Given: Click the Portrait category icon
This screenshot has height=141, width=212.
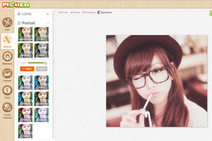Looking at the screenshot, I should coord(19,23).
